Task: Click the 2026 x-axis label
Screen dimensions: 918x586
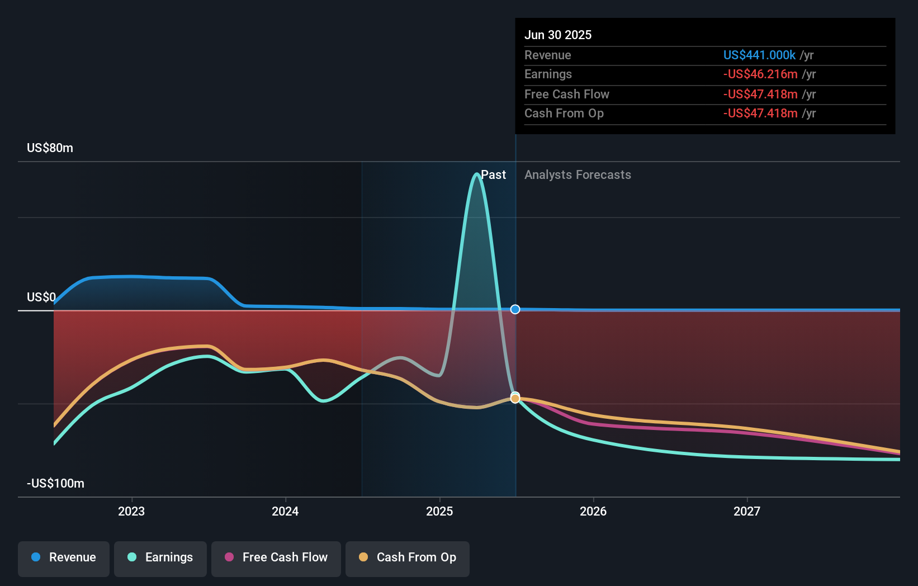Action: (x=593, y=511)
